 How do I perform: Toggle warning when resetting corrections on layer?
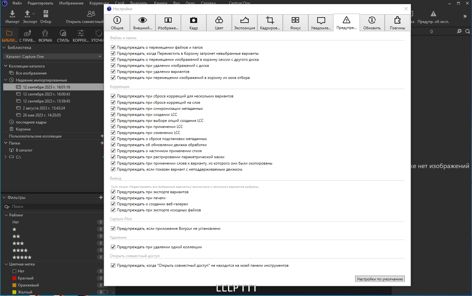tap(113, 102)
